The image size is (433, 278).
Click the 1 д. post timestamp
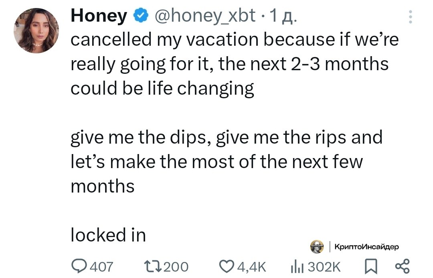coord(283,16)
